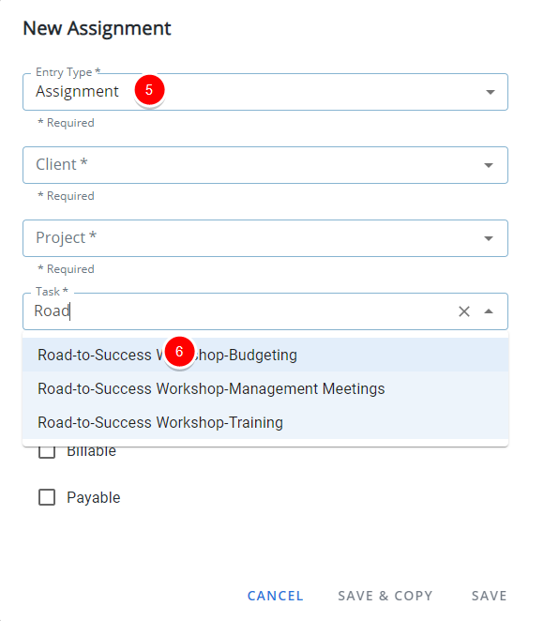This screenshot has height=621, width=559.
Task: Tick the partially hidden Billable checkbox
Action: click(47, 452)
